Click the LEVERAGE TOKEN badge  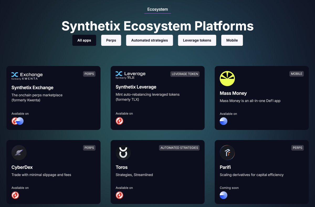click(185, 74)
